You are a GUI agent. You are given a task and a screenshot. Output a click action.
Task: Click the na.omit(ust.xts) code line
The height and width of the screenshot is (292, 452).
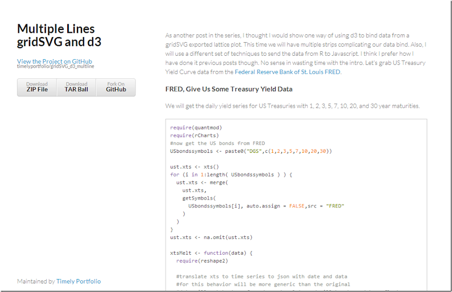tap(211, 237)
